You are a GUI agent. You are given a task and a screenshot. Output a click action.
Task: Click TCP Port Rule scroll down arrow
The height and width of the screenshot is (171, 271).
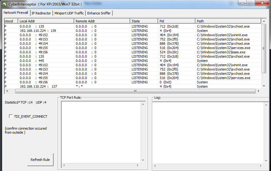143,160
